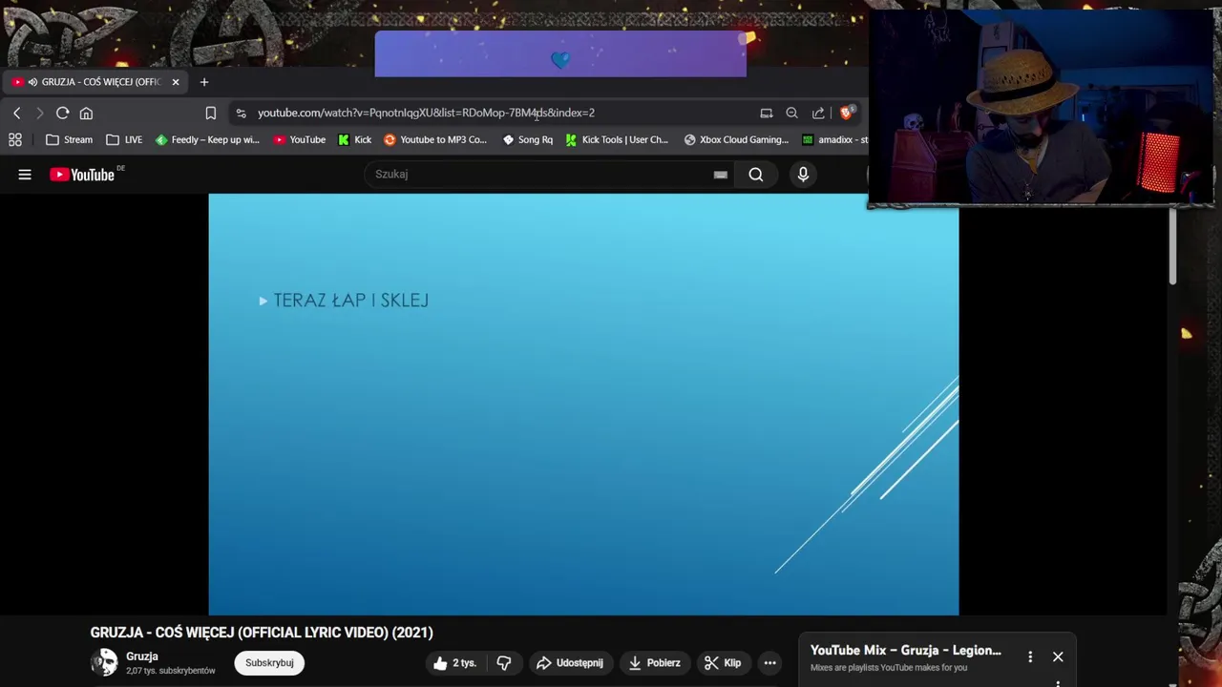Reload the page with the refresh icon
The width and height of the screenshot is (1222, 687).
(62, 113)
